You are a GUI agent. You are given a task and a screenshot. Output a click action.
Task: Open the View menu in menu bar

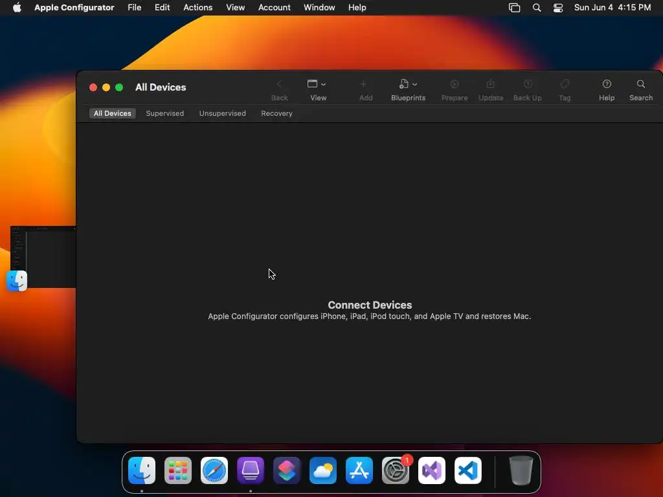(x=235, y=7)
